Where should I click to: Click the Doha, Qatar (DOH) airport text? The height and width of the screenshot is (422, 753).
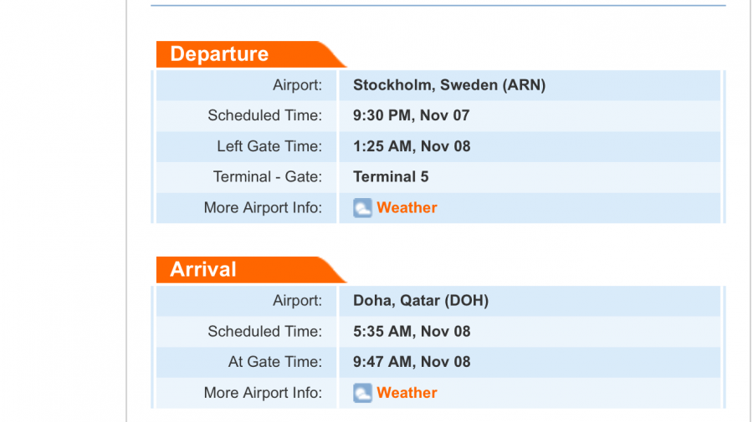421,301
